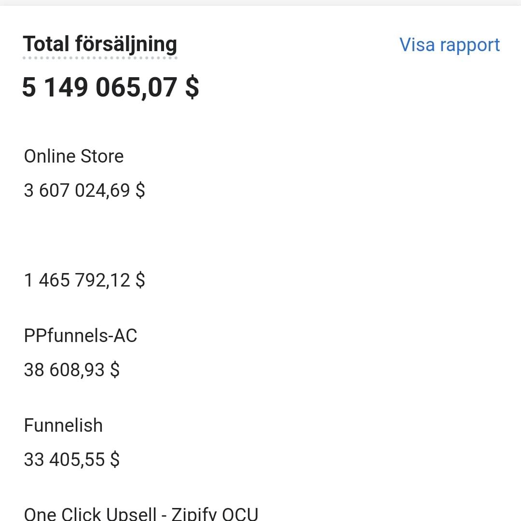Select the Online Store channel label
Screen dimensions: 521x521
[x=74, y=156]
